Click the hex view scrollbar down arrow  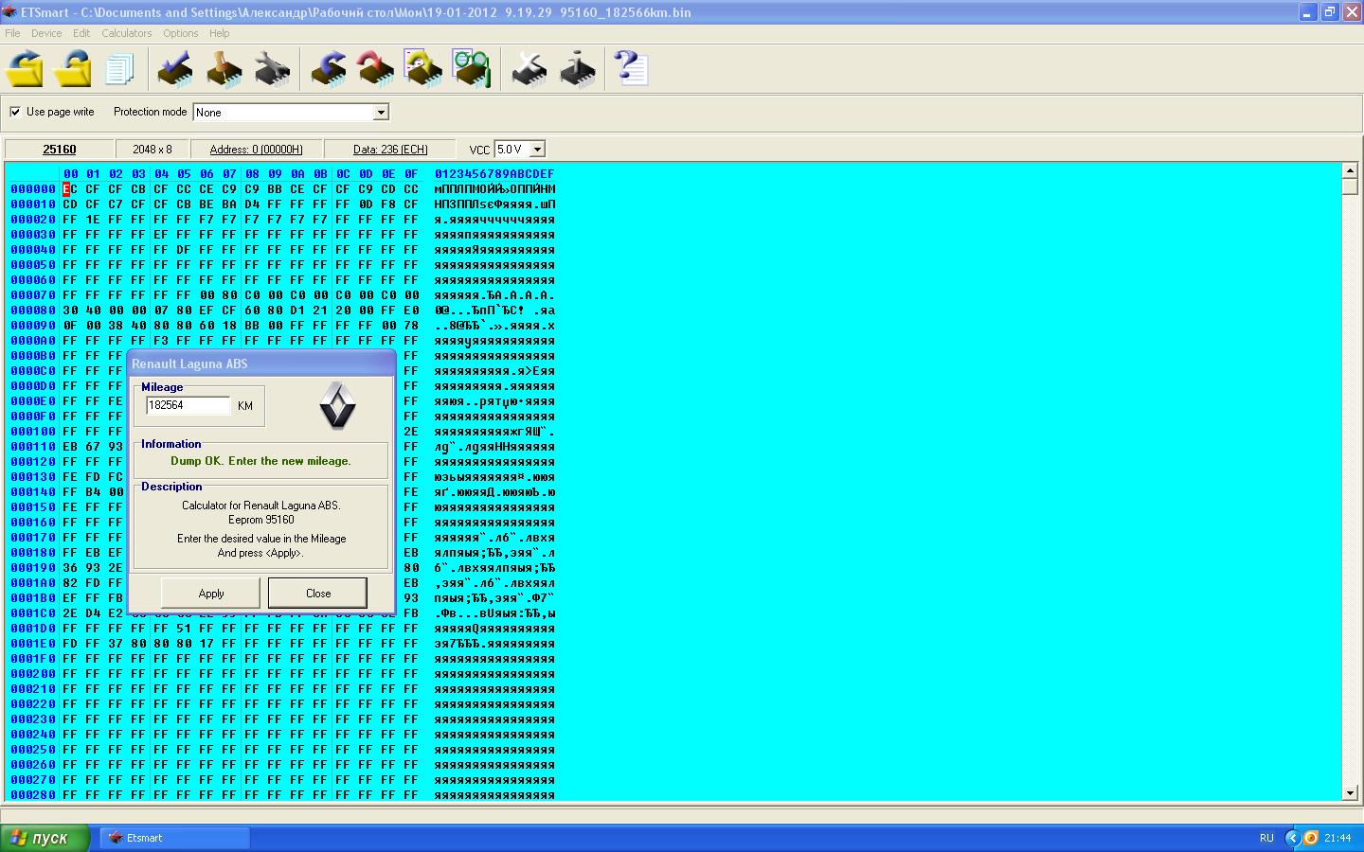(1351, 793)
